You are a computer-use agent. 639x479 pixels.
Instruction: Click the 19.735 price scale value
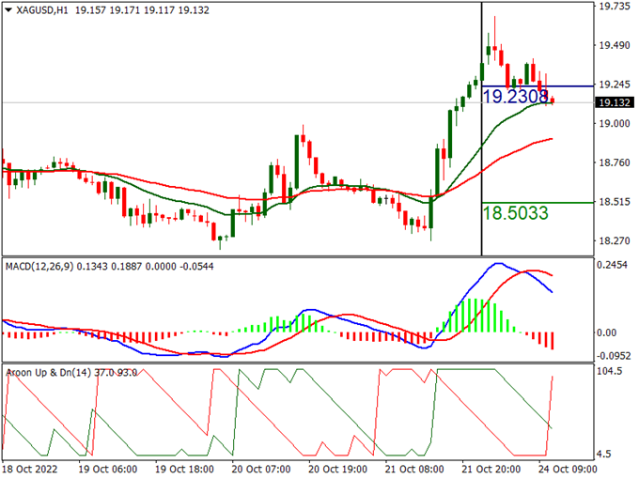pyautogui.click(x=615, y=7)
